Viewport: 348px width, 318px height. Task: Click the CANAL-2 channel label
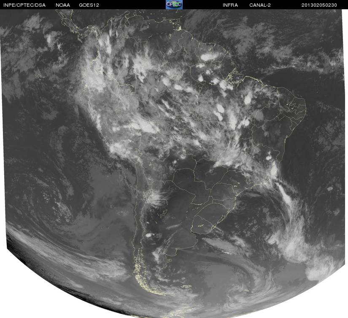tap(260, 5)
